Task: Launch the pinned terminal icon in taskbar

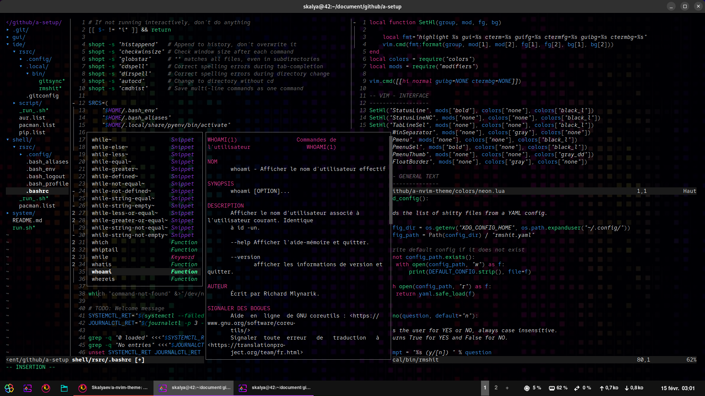Action: [28, 388]
